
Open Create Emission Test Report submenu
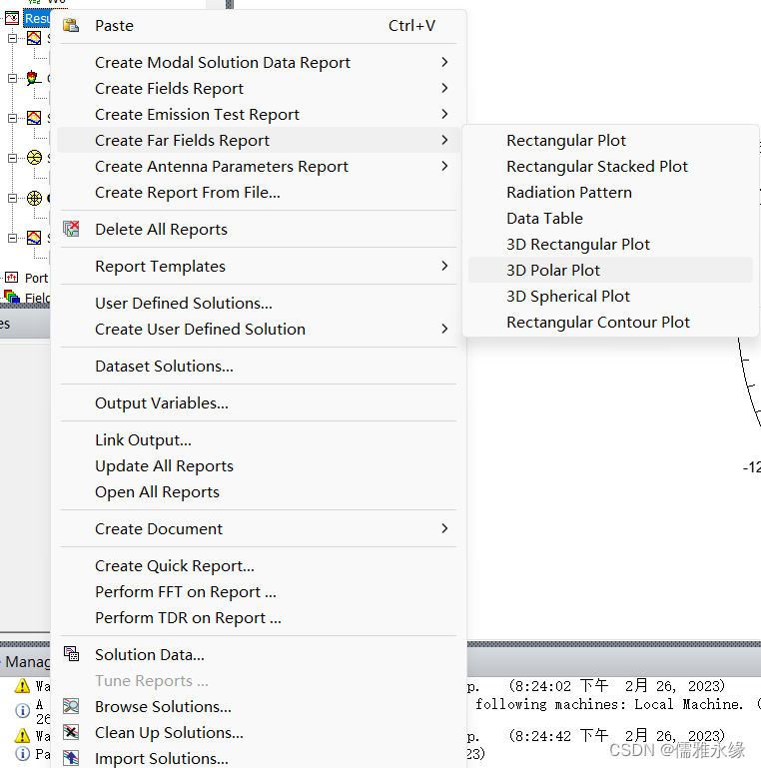click(x=259, y=114)
